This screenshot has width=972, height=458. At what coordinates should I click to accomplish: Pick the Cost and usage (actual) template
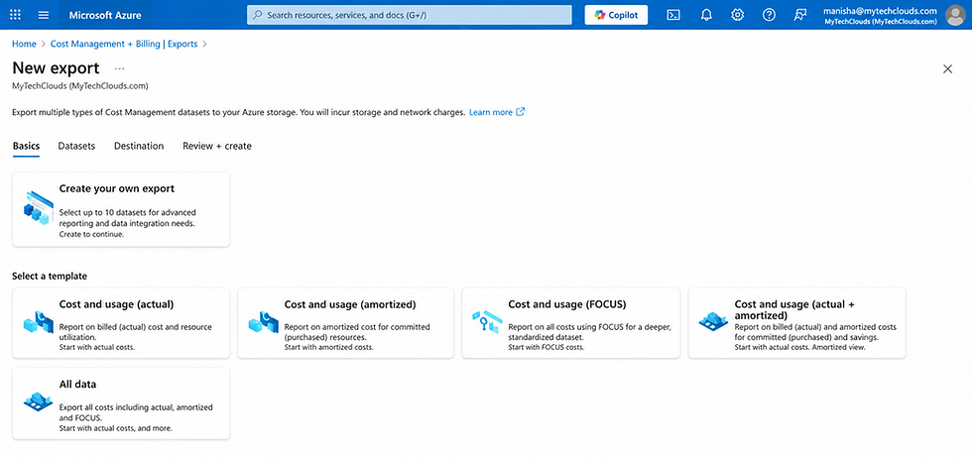(x=121, y=323)
